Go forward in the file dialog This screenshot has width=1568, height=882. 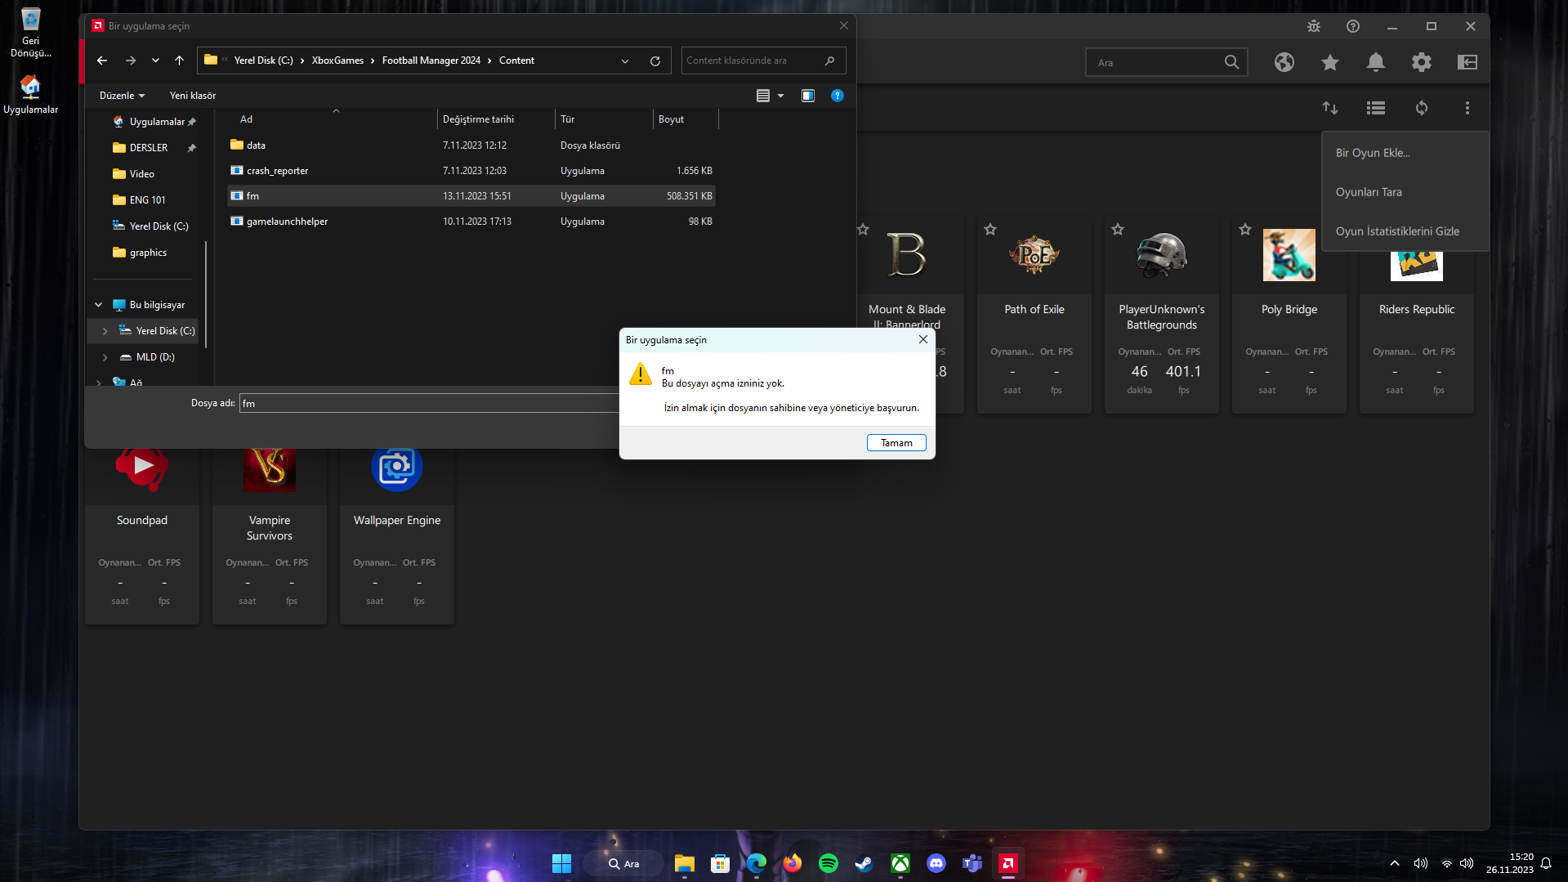(x=131, y=60)
